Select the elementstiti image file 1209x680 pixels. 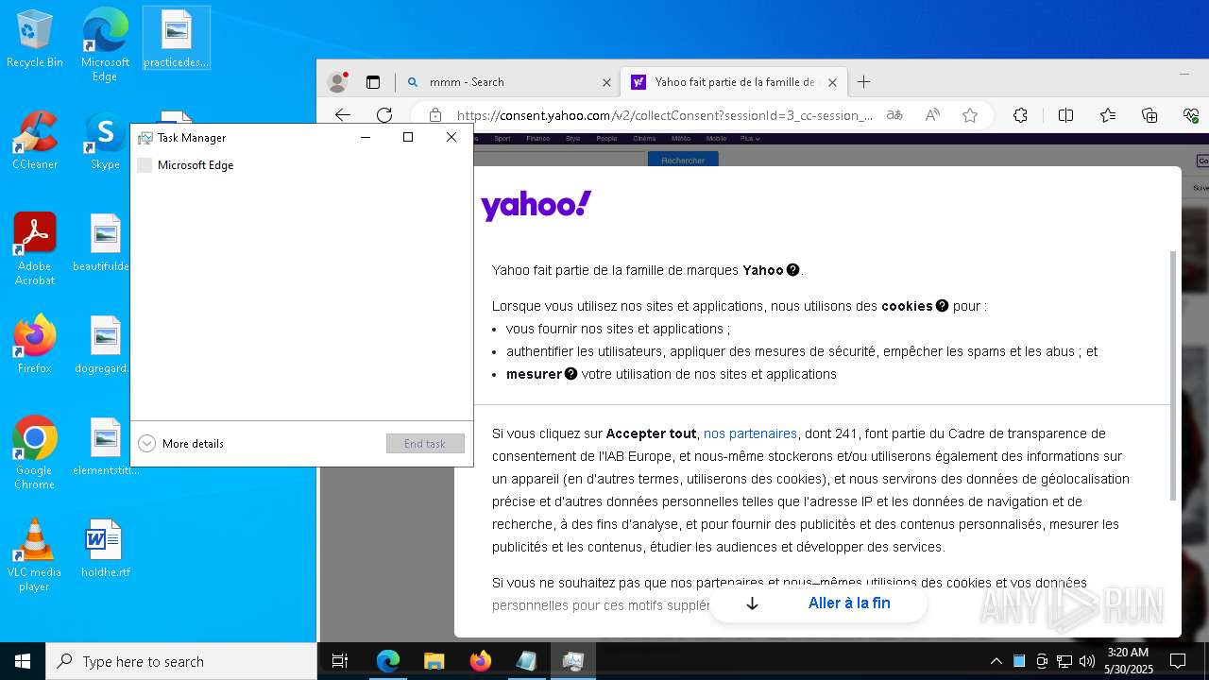pos(105,447)
